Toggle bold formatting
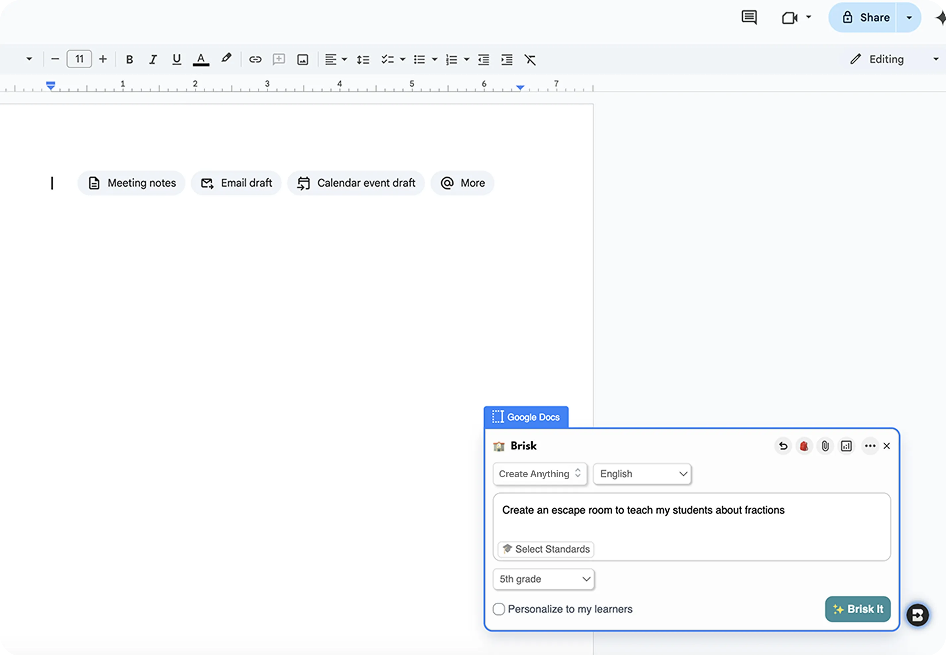The image size is (946, 656). (129, 60)
